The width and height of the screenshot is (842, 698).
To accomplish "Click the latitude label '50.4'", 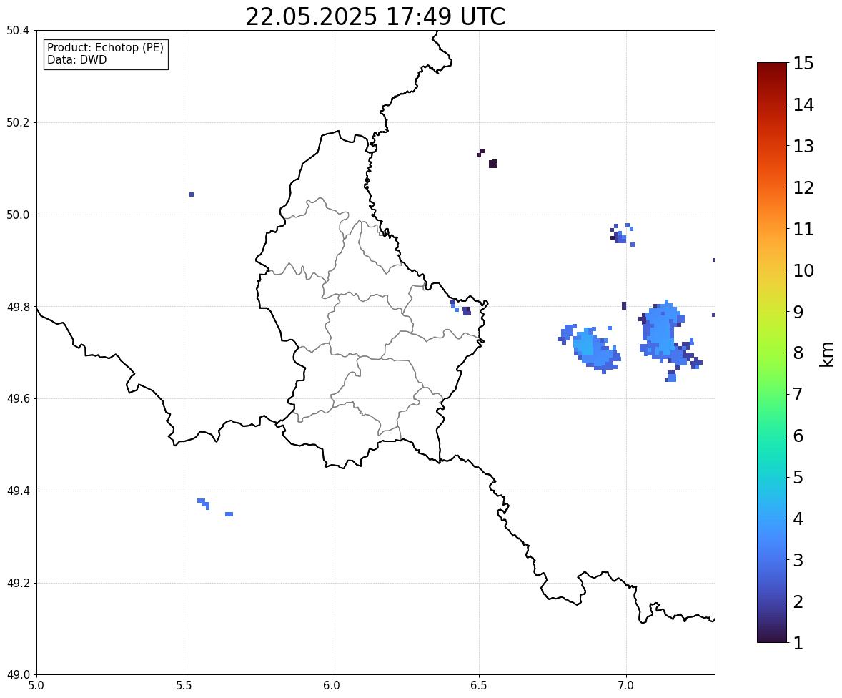I will pyautogui.click(x=17, y=31).
